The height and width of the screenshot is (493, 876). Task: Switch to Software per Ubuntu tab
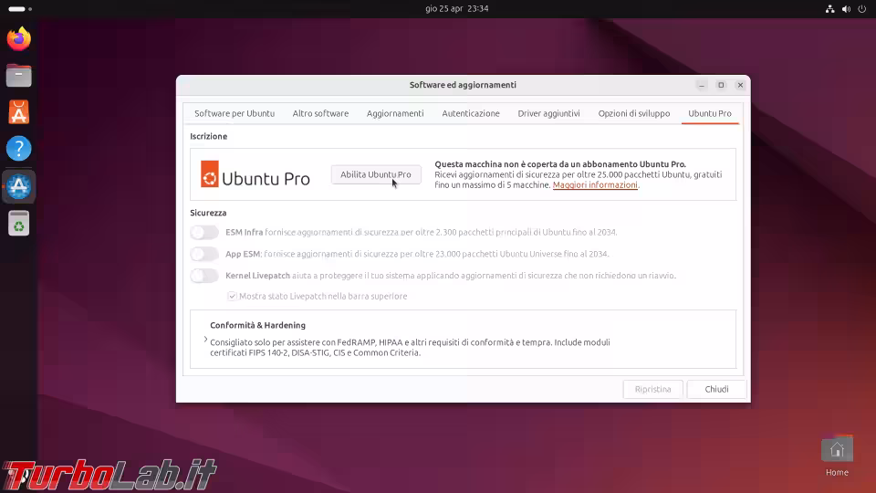tap(235, 113)
